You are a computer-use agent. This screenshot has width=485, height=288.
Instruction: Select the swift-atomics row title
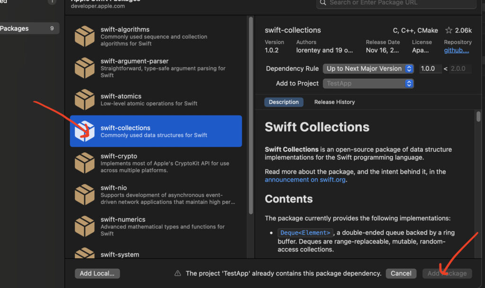point(121,96)
